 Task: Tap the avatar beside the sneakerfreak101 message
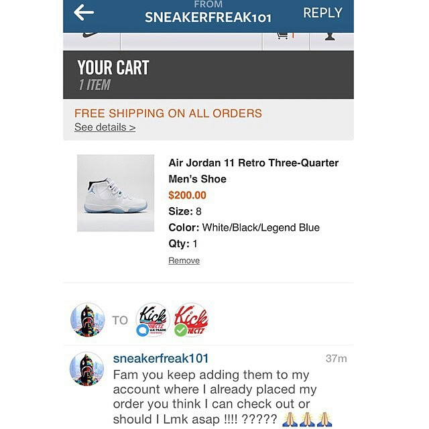coord(86,369)
